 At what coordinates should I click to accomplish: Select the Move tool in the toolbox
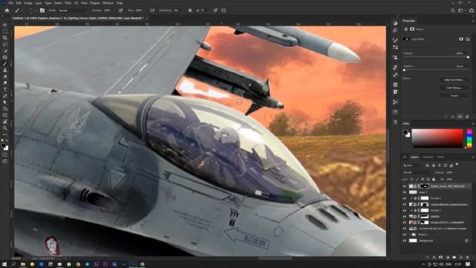pyautogui.click(x=5, y=25)
